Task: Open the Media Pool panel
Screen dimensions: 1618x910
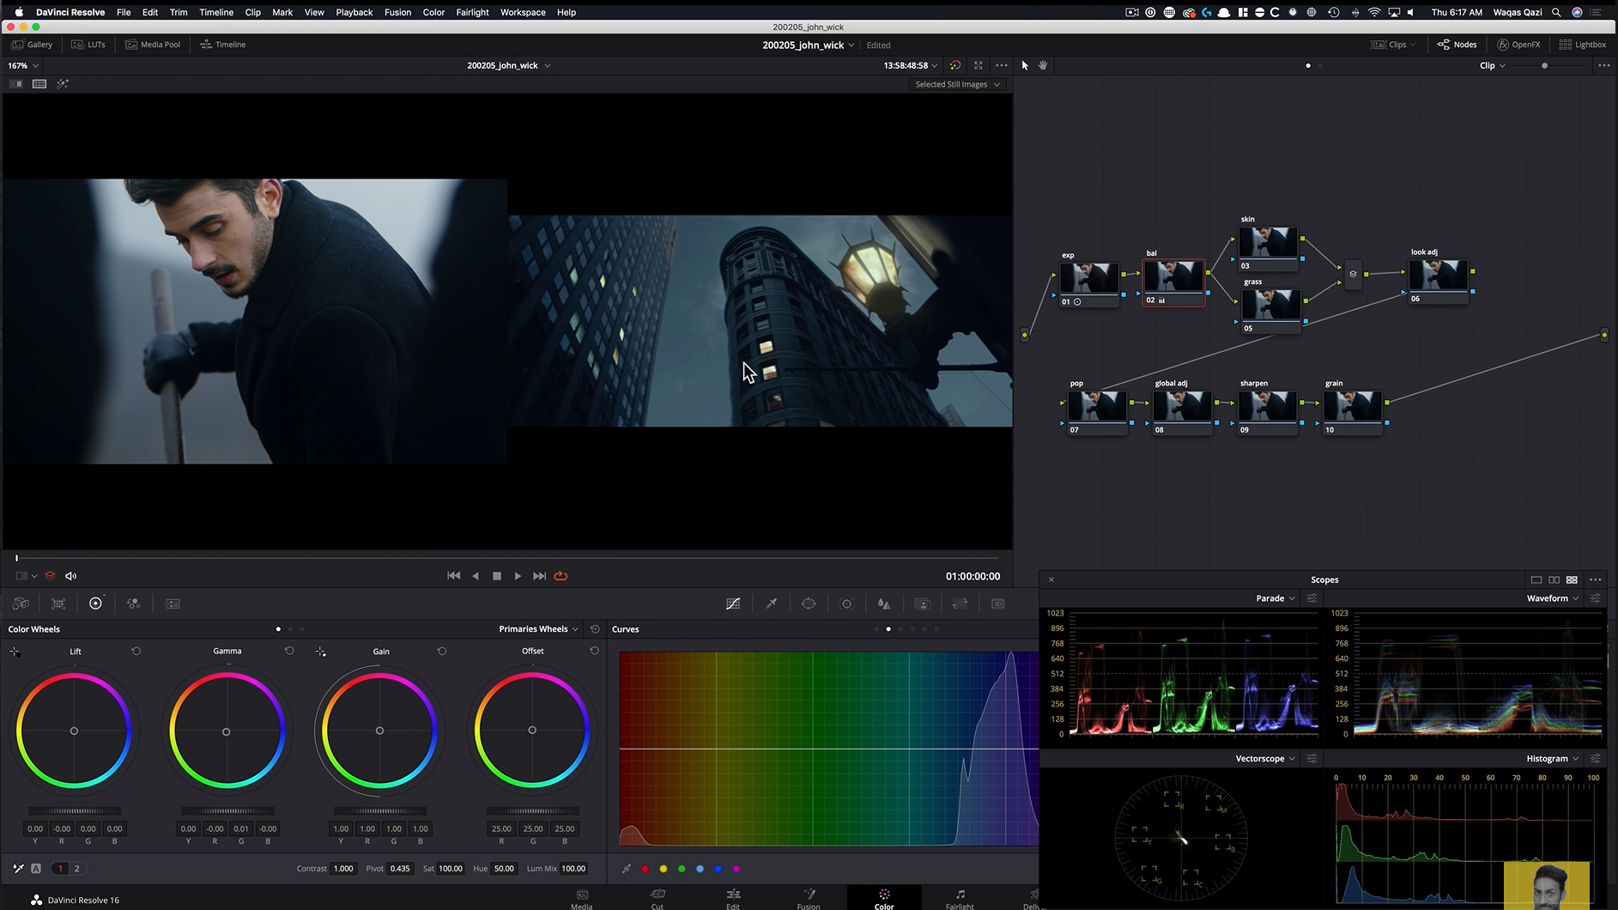Action: coord(153,45)
